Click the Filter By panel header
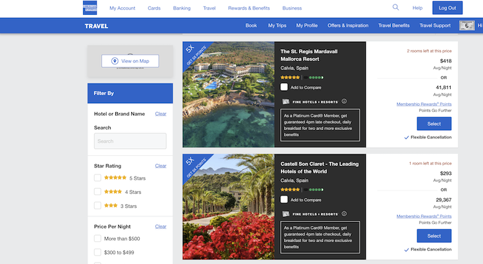This screenshot has width=483, height=264. coord(130,93)
